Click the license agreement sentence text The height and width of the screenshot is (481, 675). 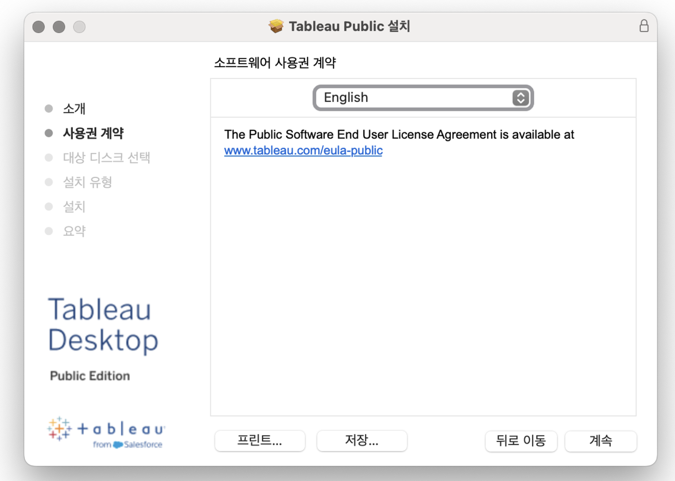(399, 135)
